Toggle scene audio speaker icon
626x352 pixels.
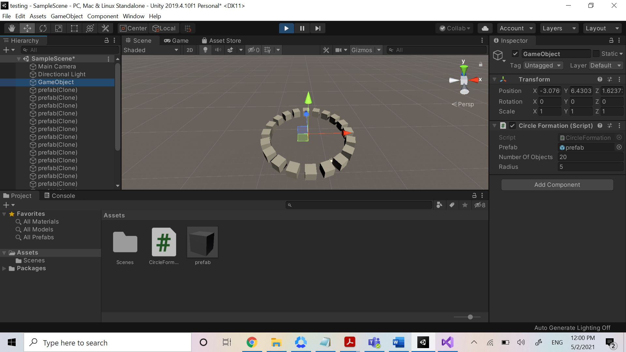click(x=218, y=50)
